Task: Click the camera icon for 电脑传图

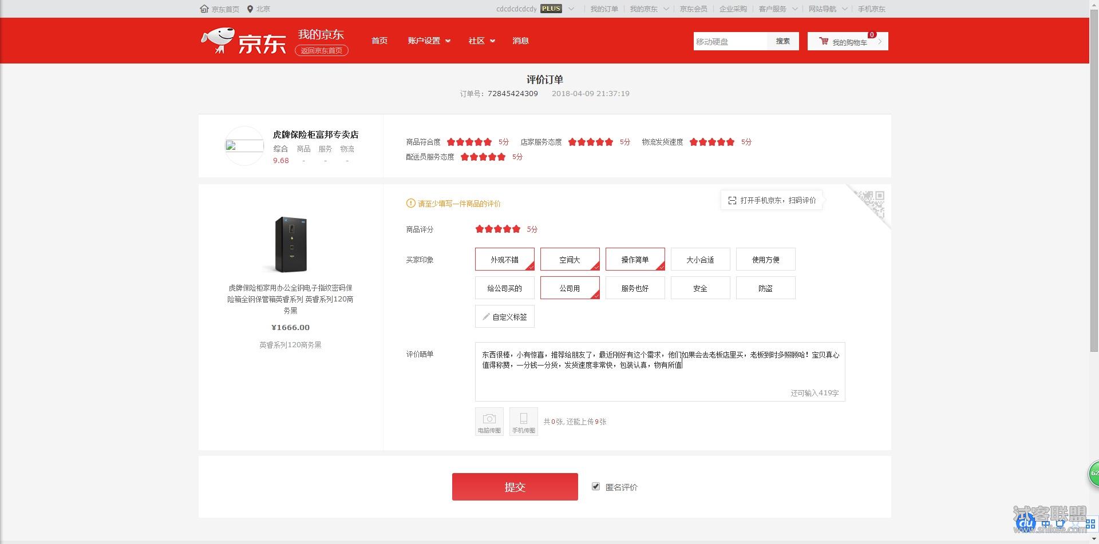Action: pyautogui.click(x=489, y=419)
